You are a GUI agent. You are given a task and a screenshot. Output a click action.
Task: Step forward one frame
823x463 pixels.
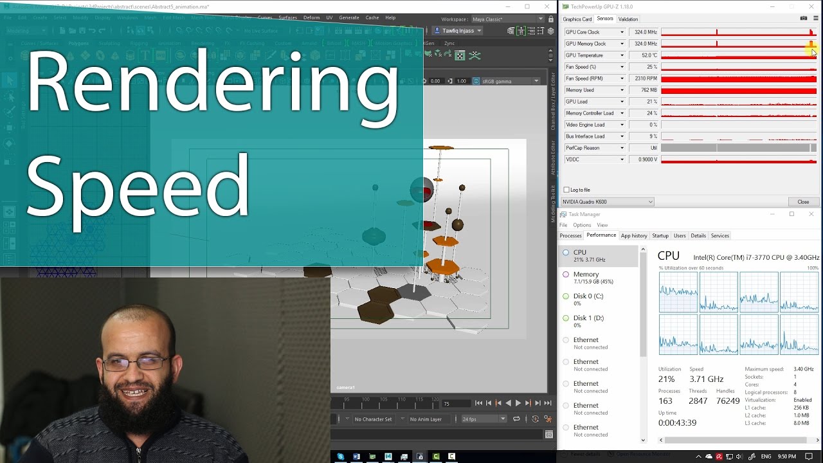click(538, 403)
